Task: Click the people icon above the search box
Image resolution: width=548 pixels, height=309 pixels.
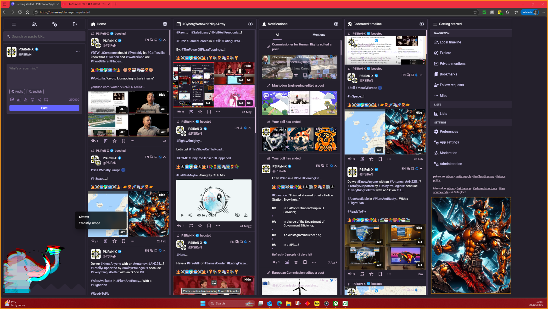Action: tap(34, 24)
